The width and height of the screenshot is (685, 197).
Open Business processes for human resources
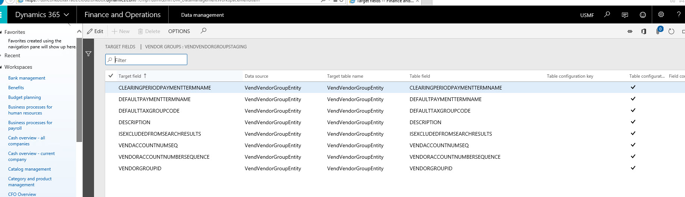(30, 110)
